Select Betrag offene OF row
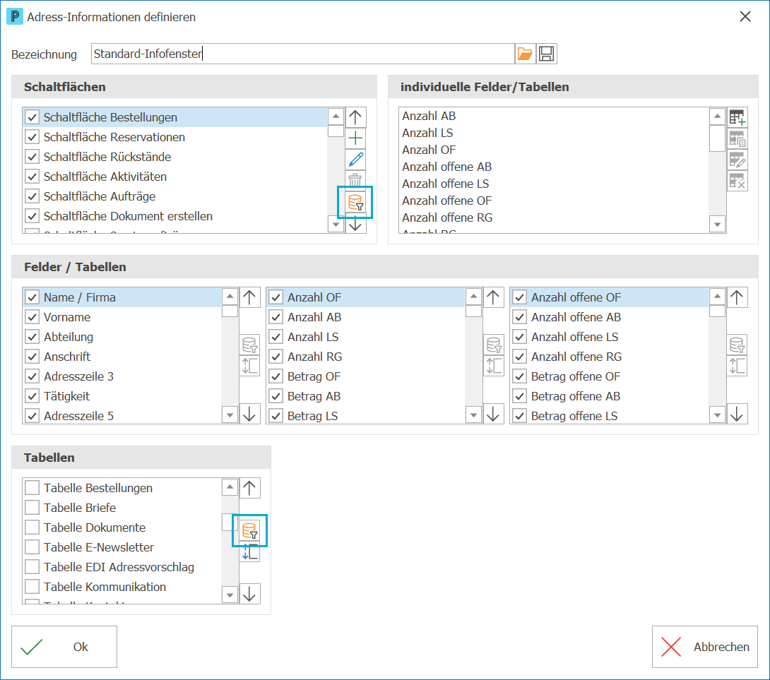The image size is (770, 680). coord(610,376)
